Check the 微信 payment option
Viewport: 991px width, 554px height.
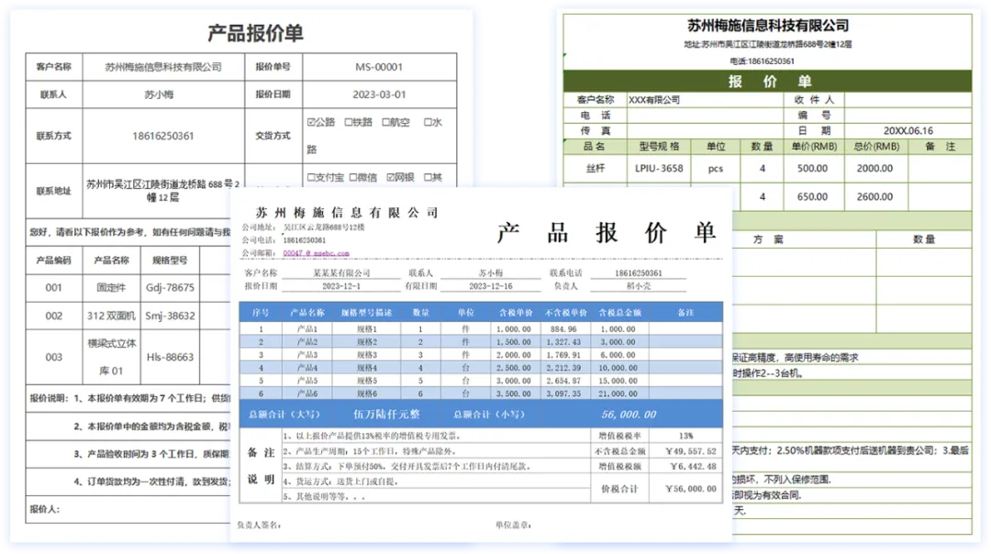click(353, 178)
